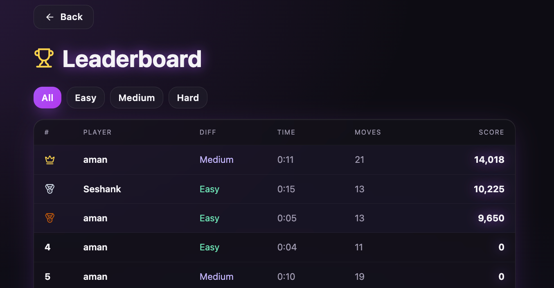The width and height of the screenshot is (554, 288).
Task: Click the TIME column header
Action: (286, 133)
